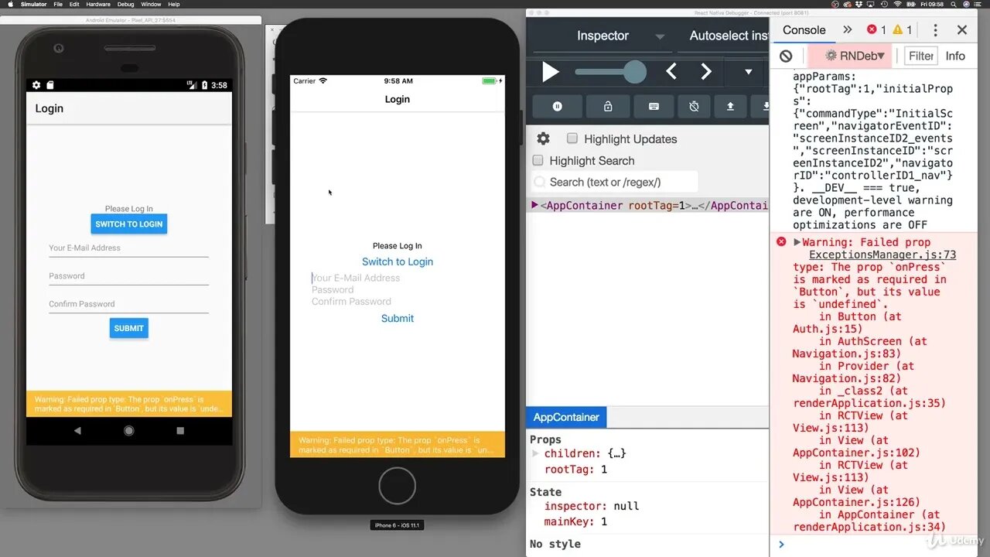Open React DevTools settings gear

543,138
